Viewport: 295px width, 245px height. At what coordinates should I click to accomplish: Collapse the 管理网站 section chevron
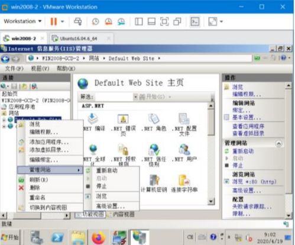(278, 143)
